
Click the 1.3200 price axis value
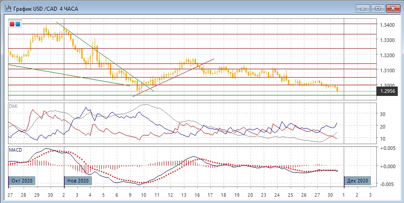(387, 55)
